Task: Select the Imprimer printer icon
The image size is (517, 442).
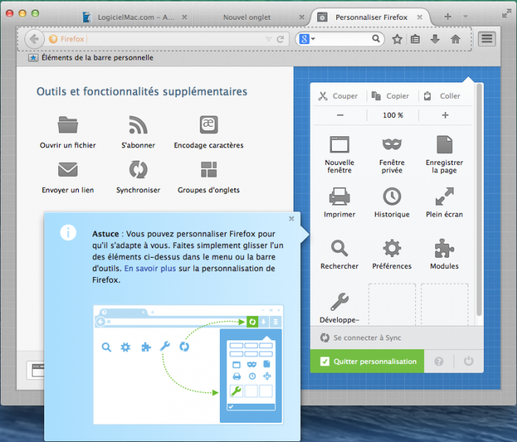Action: (339, 196)
